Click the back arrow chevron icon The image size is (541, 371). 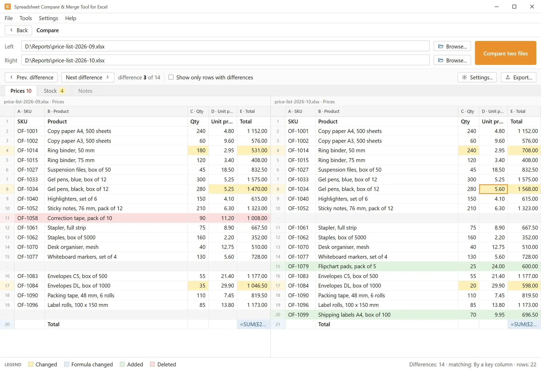(11, 30)
